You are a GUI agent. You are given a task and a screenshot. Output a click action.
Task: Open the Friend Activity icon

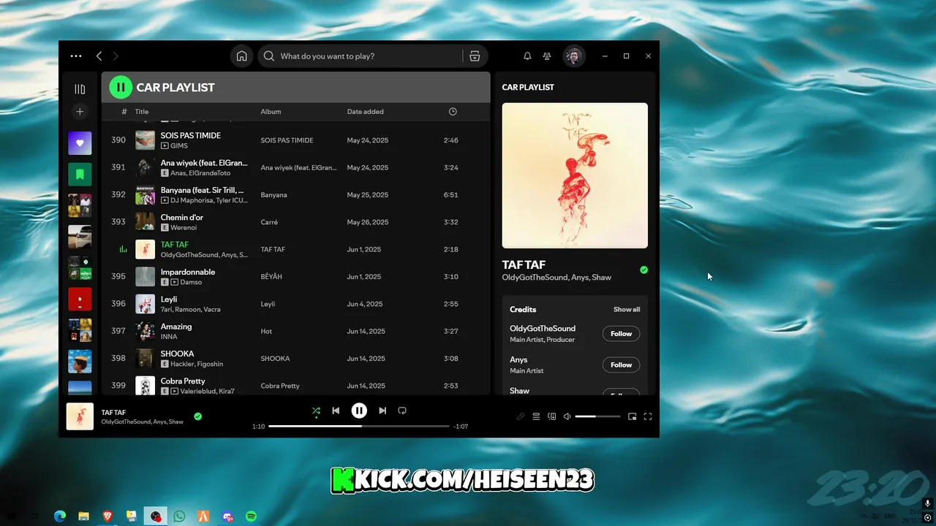[547, 56]
